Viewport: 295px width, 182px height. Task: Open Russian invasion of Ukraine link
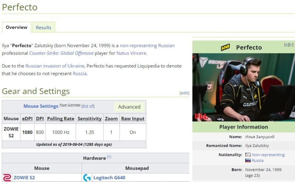[x=55, y=66]
